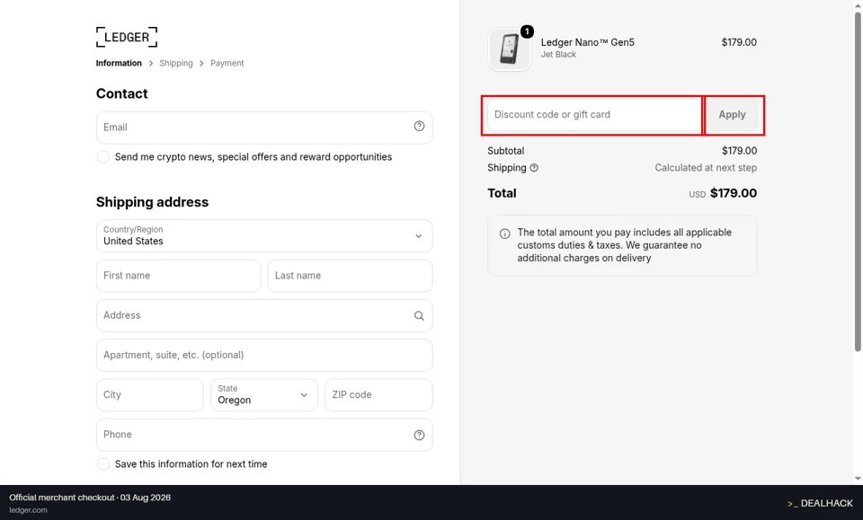Viewport: 863px width, 520px height.
Task: Click the Shipping info question-mark icon
Action: pos(534,168)
